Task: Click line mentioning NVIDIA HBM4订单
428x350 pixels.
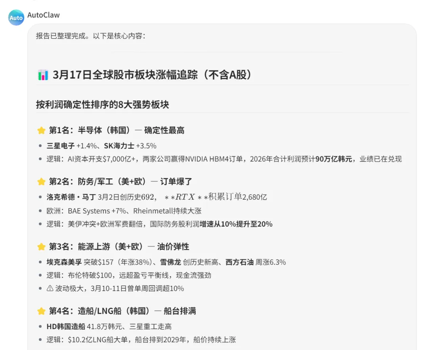Action: click(224, 159)
